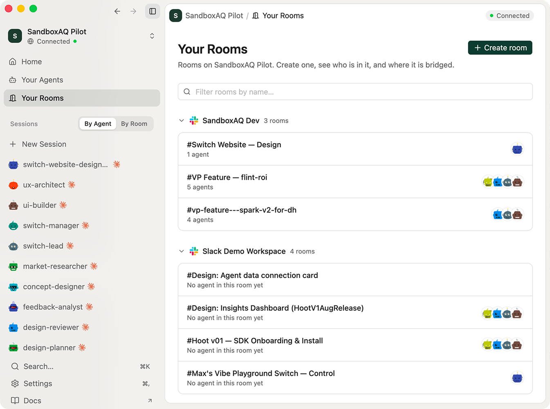The width and height of the screenshot is (550, 409).
Task: Click the orange star icon beside design-reviewer
Action: point(85,327)
